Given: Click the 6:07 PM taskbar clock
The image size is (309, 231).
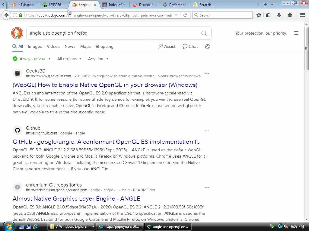Looking at the screenshot, I should [297, 226].
